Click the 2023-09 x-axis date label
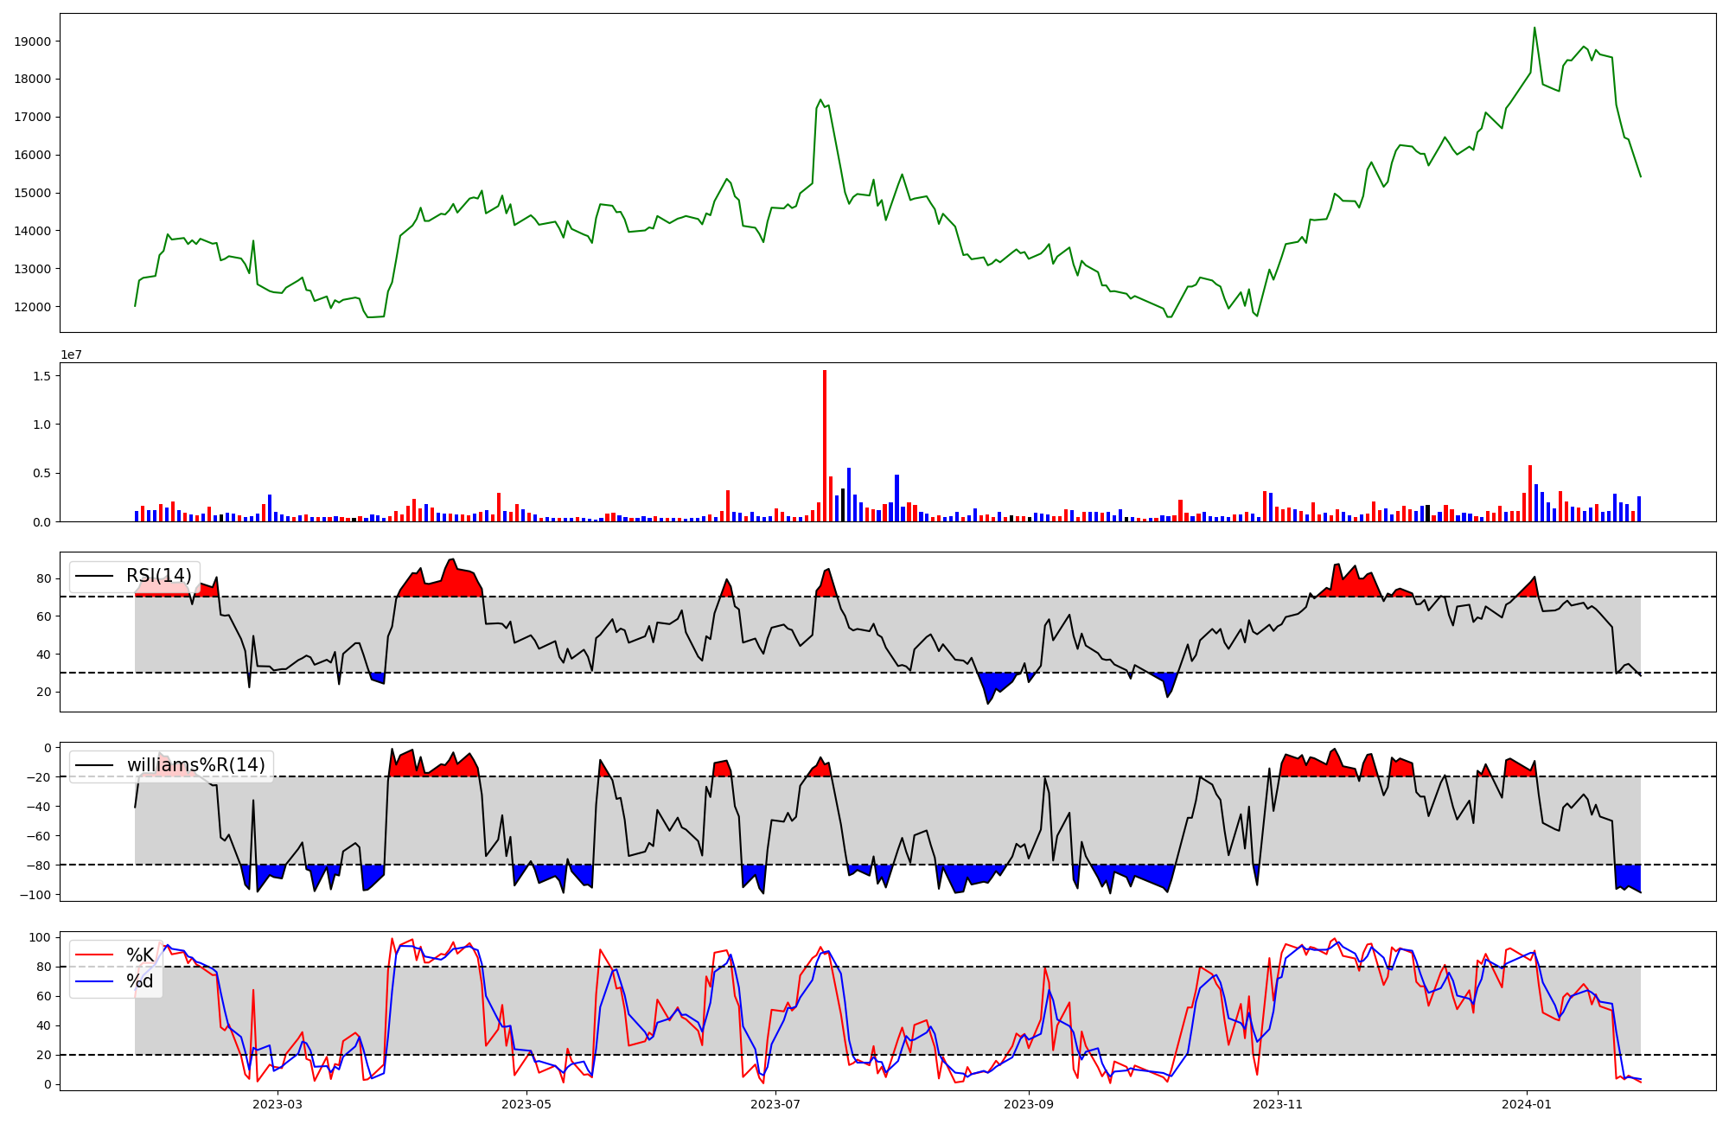 pyautogui.click(x=1028, y=1104)
